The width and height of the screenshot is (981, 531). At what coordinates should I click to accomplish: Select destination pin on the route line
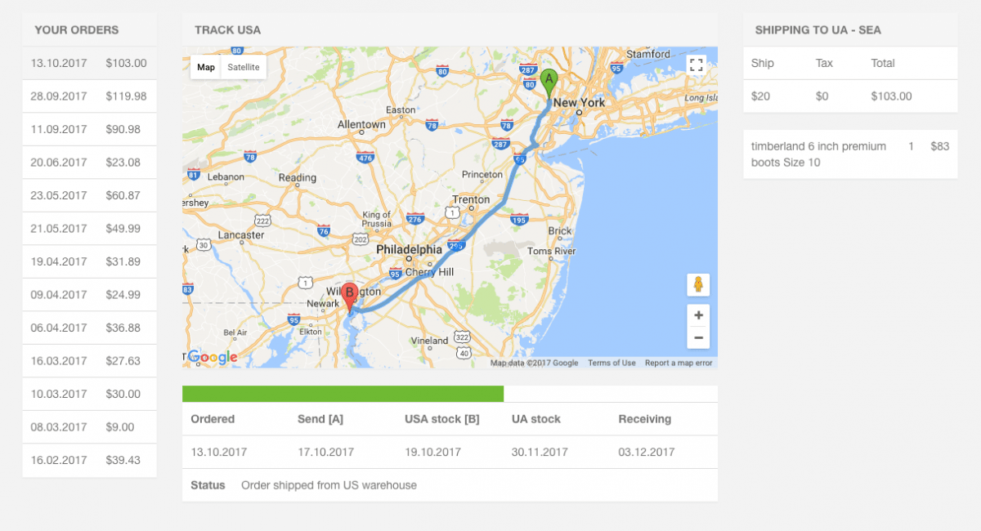point(350,292)
